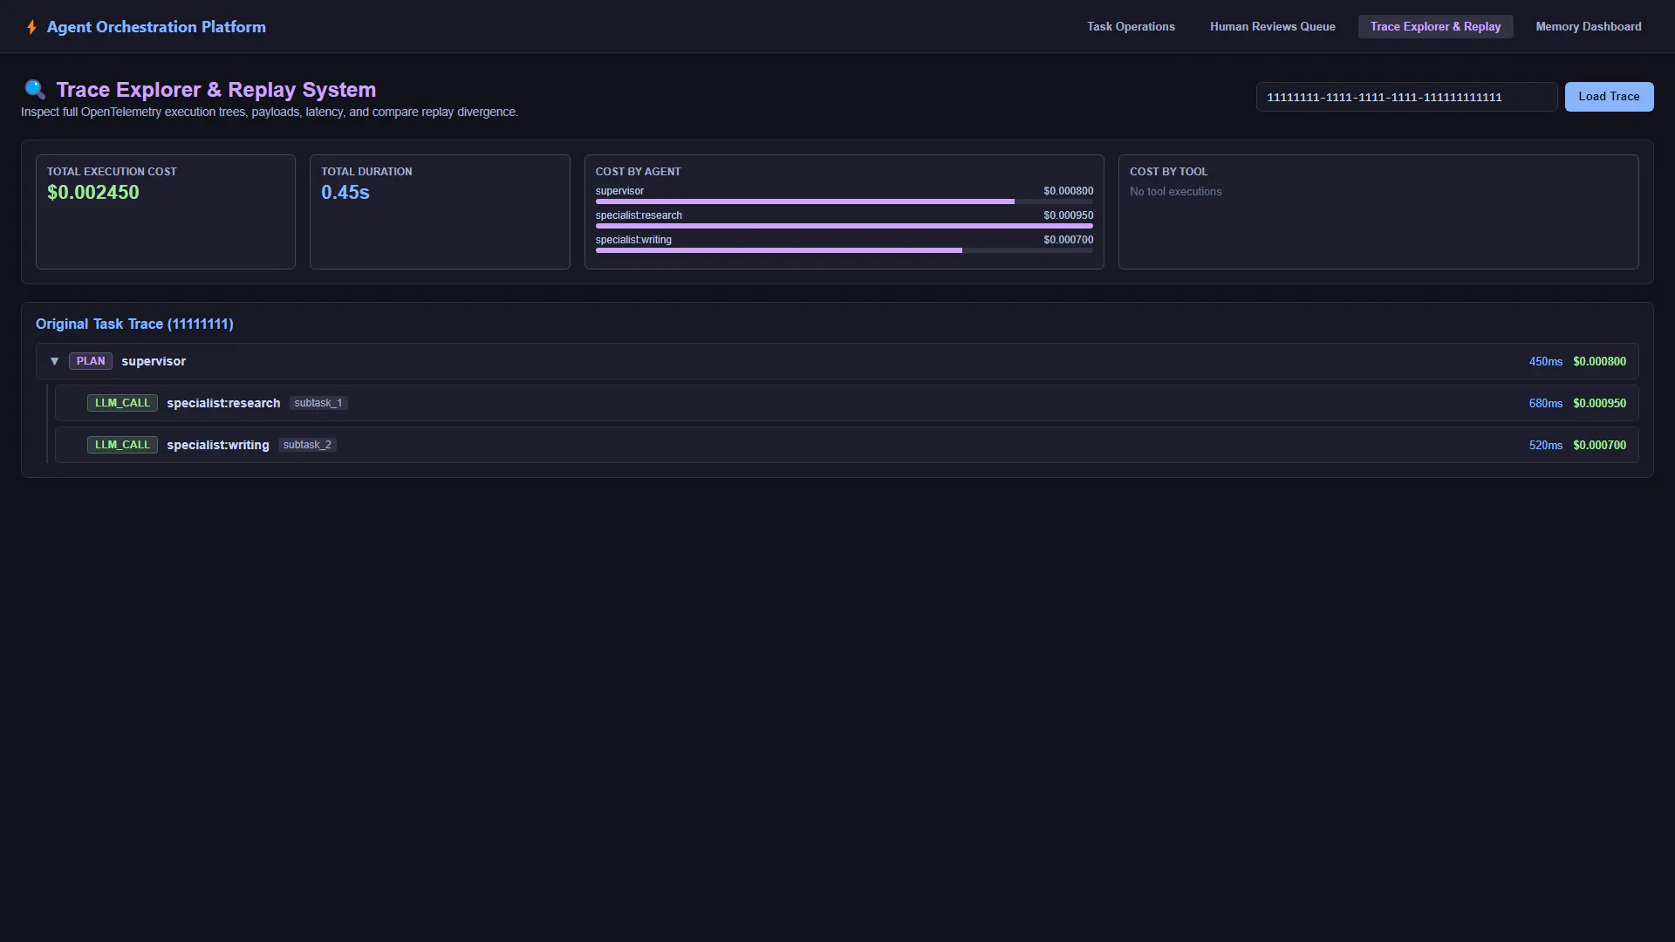Image resolution: width=1675 pixels, height=942 pixels.
Task: Click the 520ms duration value
Action: tap(1545, 445)
